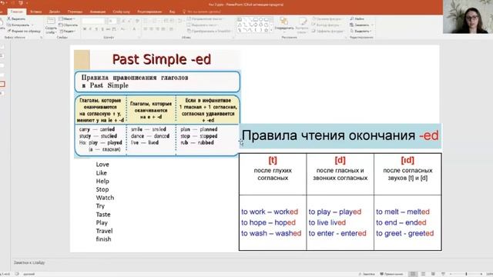Reset the slide with the Сбросить button

[x=69, y=25]
